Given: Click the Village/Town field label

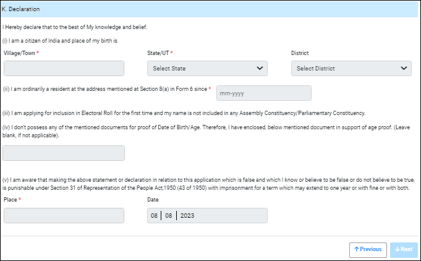Looking at the screenshot, I should point(20,53).
